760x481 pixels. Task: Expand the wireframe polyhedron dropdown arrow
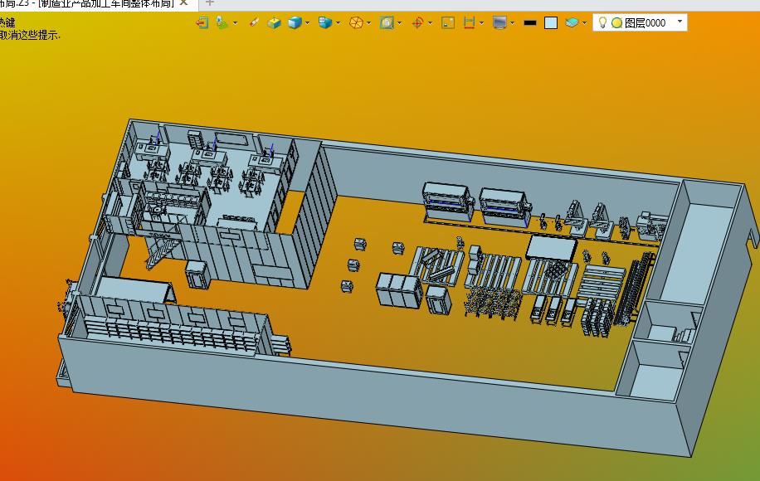(x=369, y=23)
